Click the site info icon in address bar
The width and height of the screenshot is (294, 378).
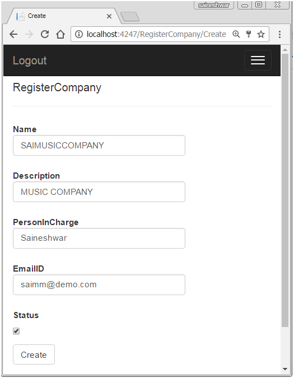click(x=79, y=34)
